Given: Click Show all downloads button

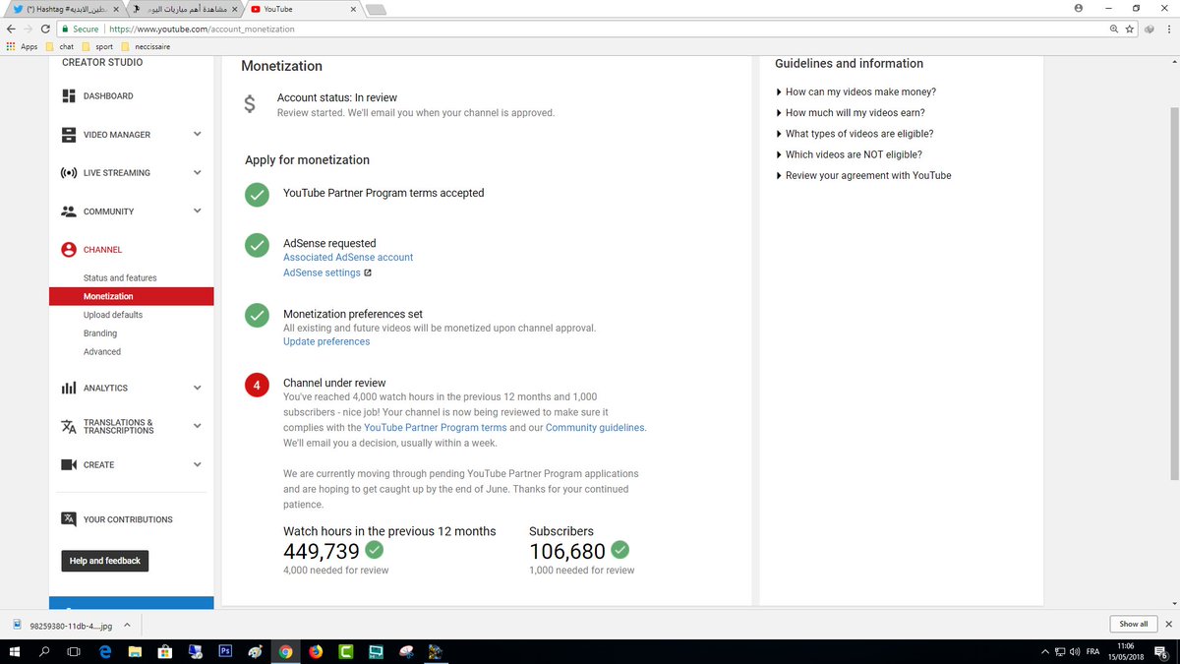Looking at the screenshot, I should [1133, 624].
